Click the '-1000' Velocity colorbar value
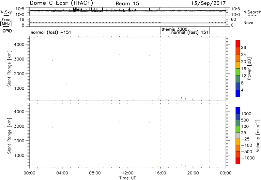The width and height of the screenshot is (261, 180). 248,158
